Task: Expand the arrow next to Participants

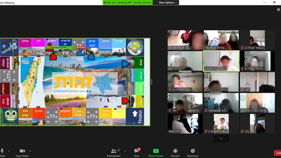Action: pyautogui.click(x=124, y=151)
